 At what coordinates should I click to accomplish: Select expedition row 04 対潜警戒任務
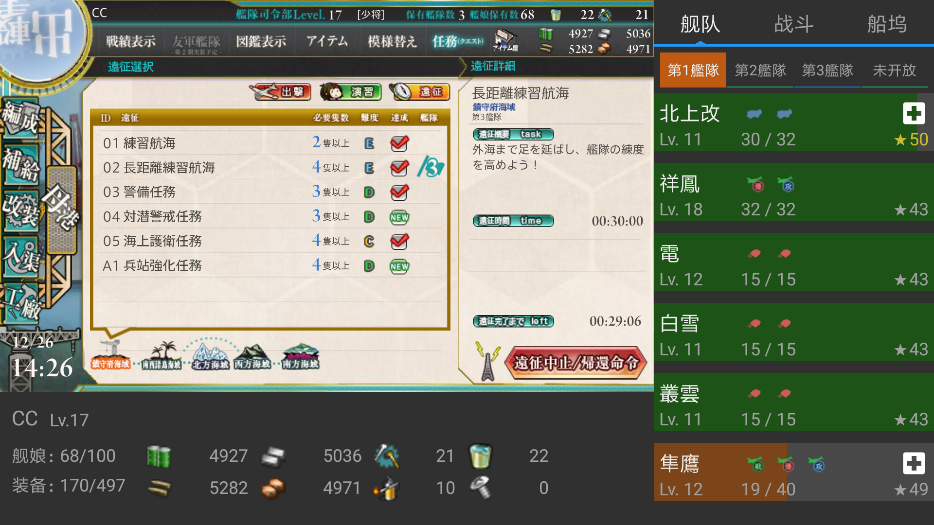click(x=270, y=216)
